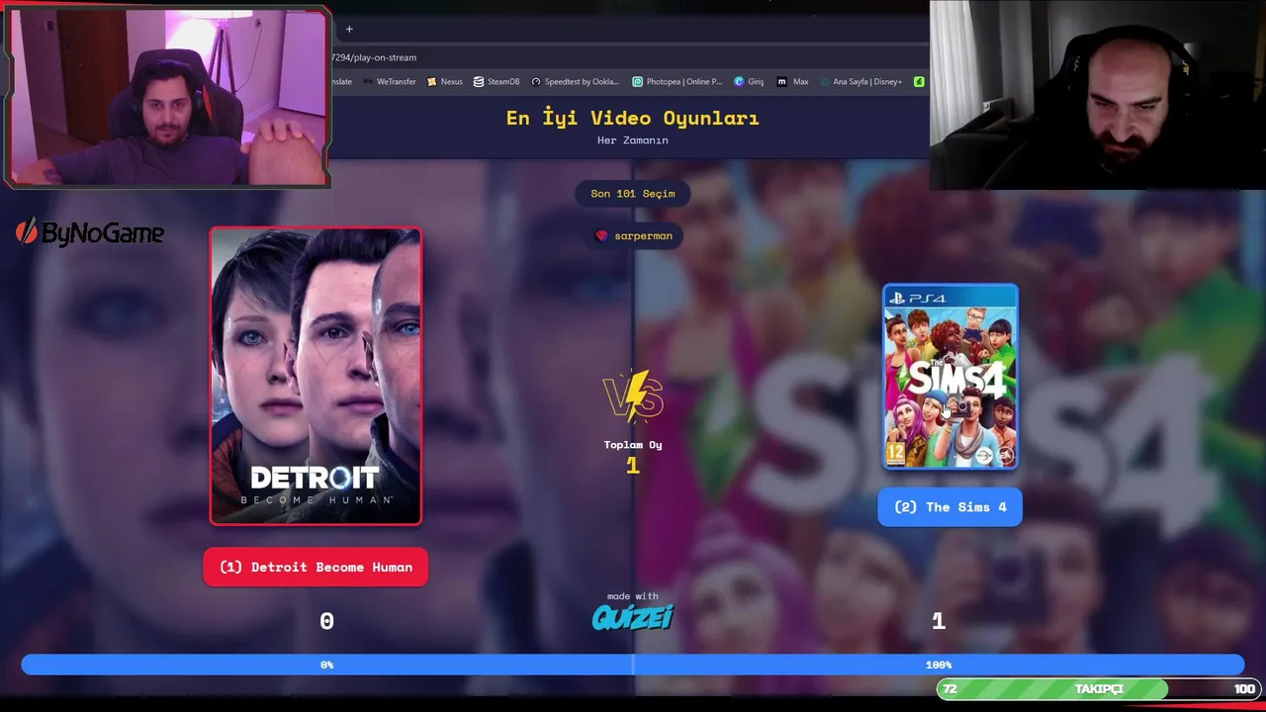
Task: Click The Sims 4 cover image
Action: [949, 377]
